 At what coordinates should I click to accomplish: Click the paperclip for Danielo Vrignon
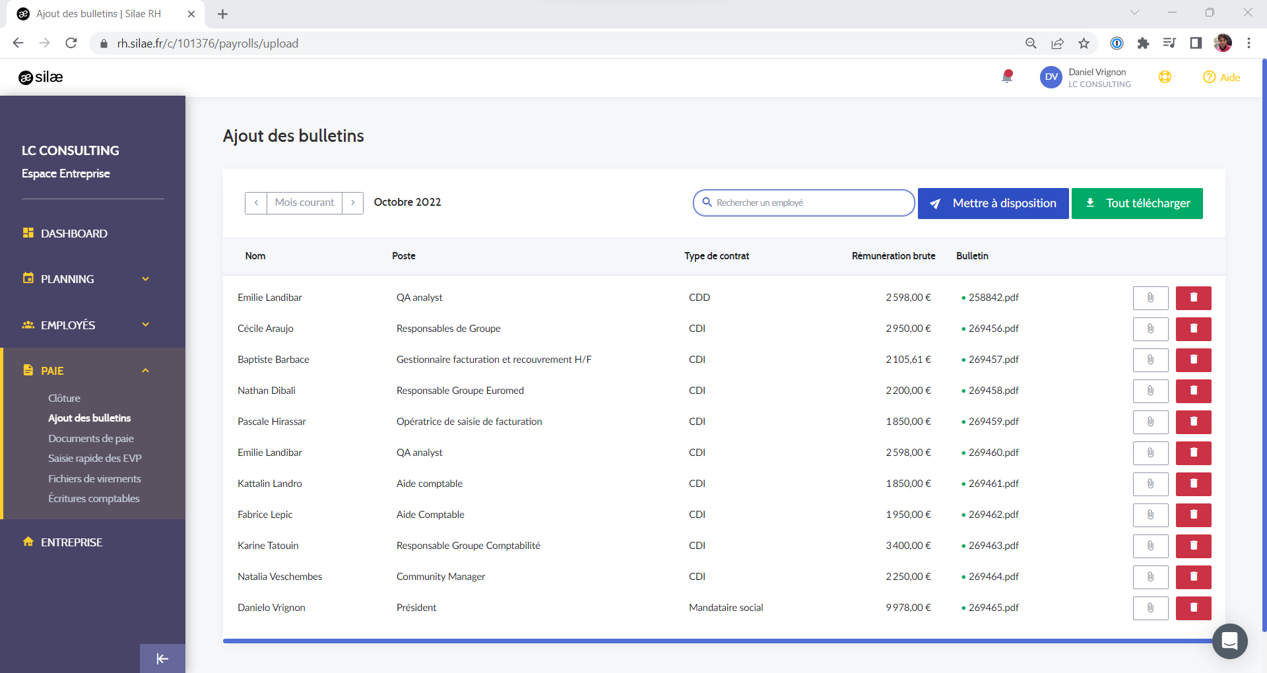[1150, 608]
